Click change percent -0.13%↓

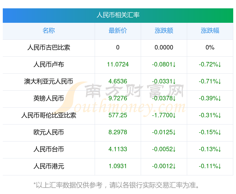210,149
